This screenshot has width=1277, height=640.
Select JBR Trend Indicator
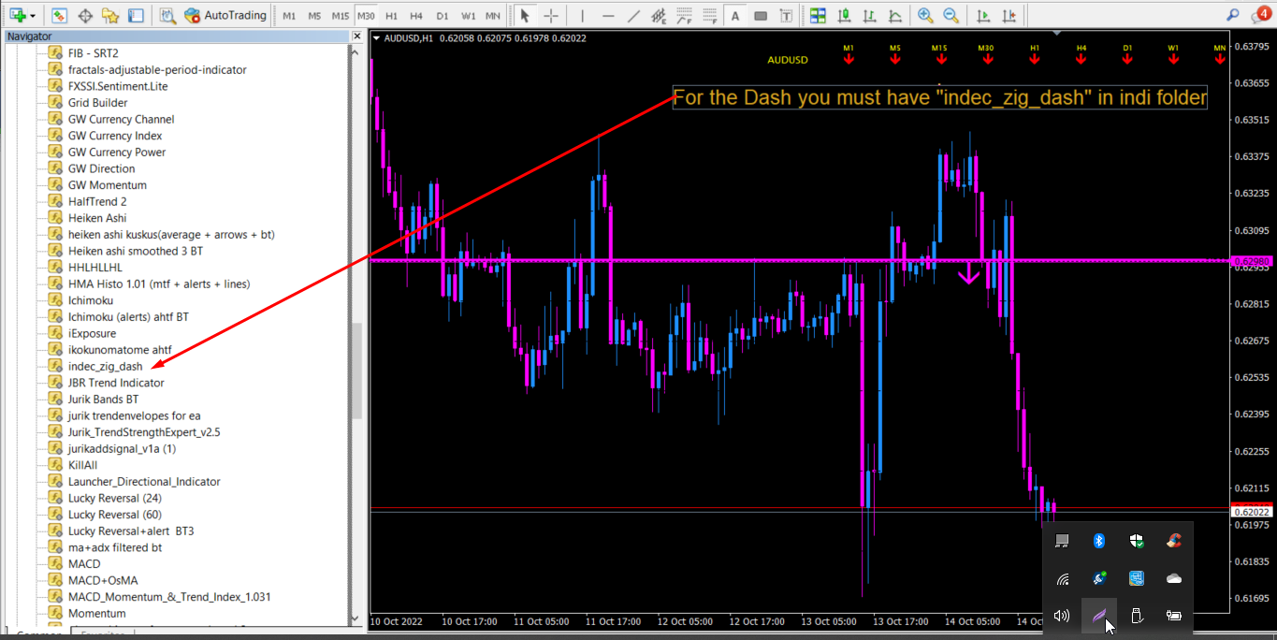tap(116, 383)
